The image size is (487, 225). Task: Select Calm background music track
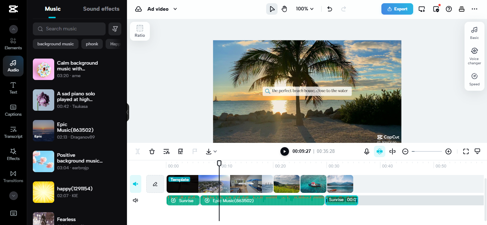77,69
